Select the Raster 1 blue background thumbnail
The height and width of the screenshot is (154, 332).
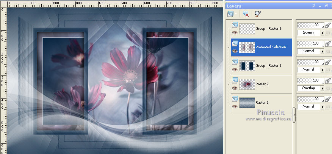[247, 103]
